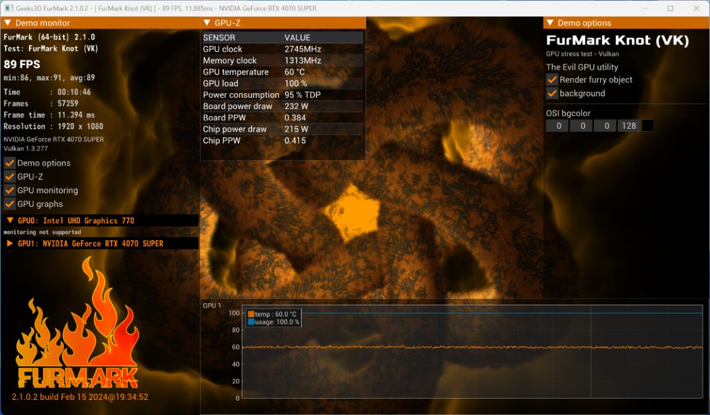
Task: Collapse GPU0 Intel UHD Graphics 770 section
Action: (10, 220)
